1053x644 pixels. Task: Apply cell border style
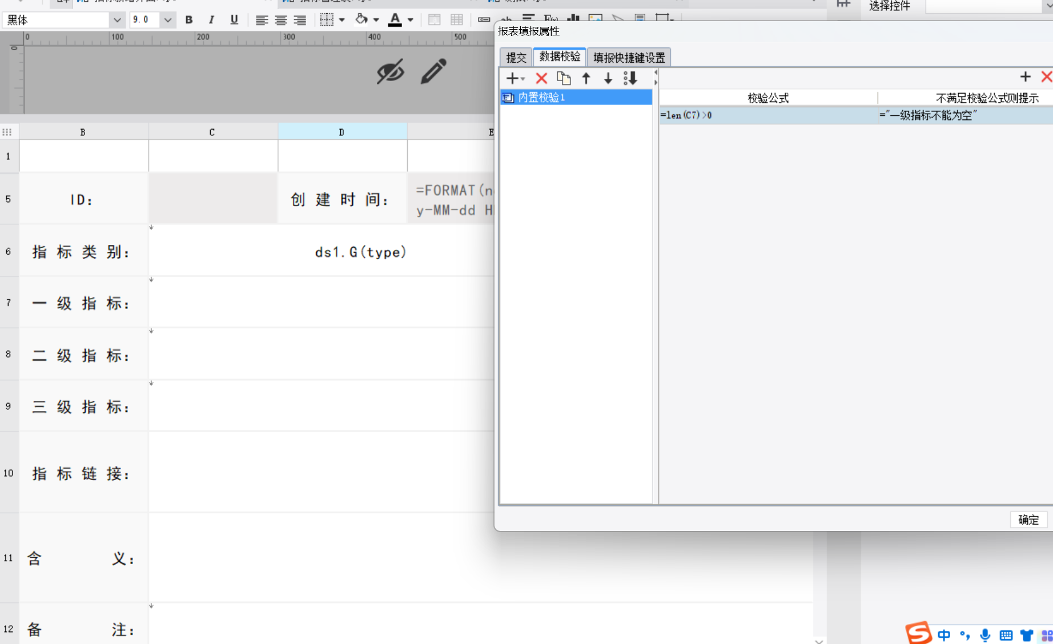point(327,20)
